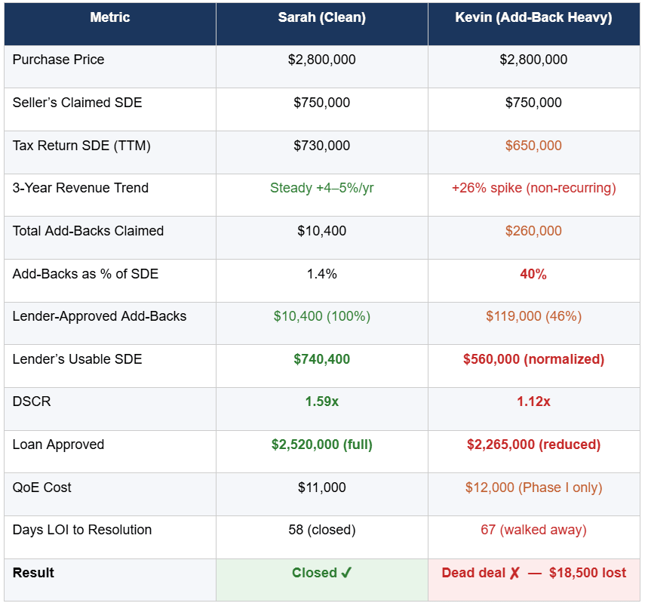
Task: Select the $2,520,000 (full) loan cell
Action: 321,445
